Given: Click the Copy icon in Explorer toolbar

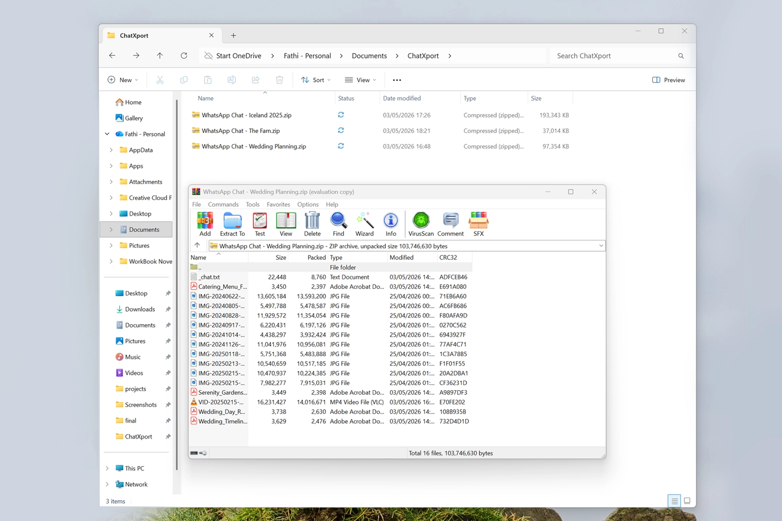Looking at the screenshot, I should point(184,80).
